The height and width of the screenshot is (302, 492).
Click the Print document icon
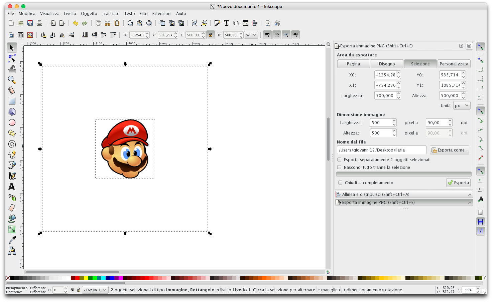tap(39, 23)
